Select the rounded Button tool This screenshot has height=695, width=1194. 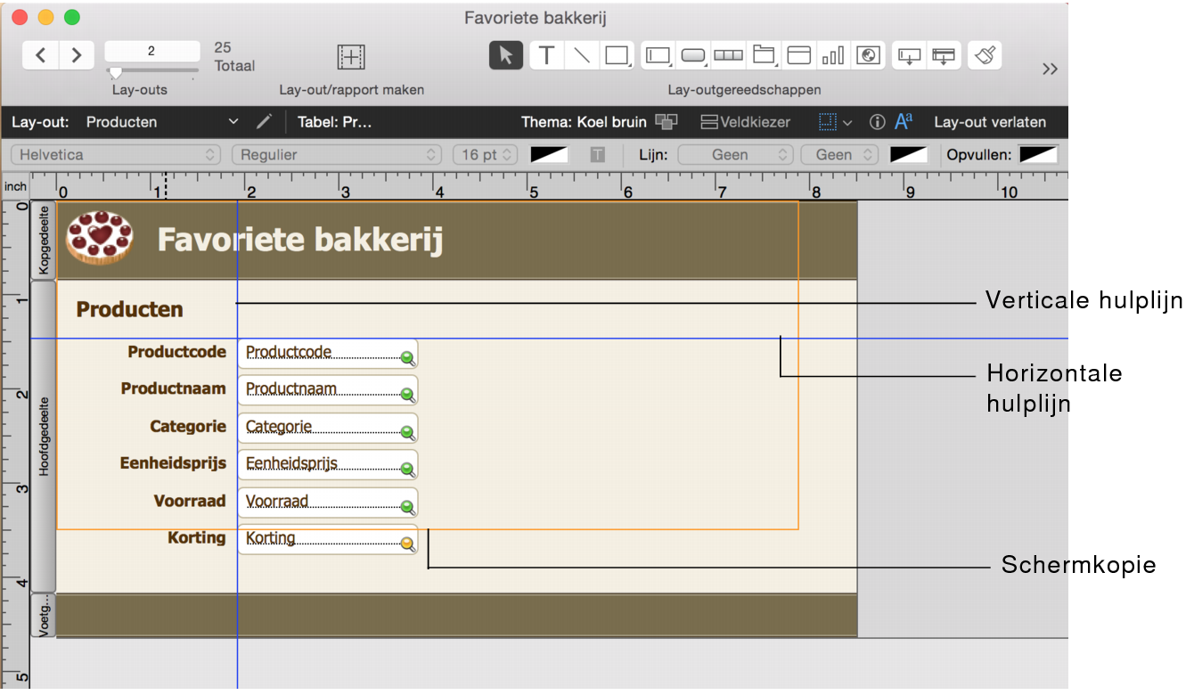pos(693,55)
